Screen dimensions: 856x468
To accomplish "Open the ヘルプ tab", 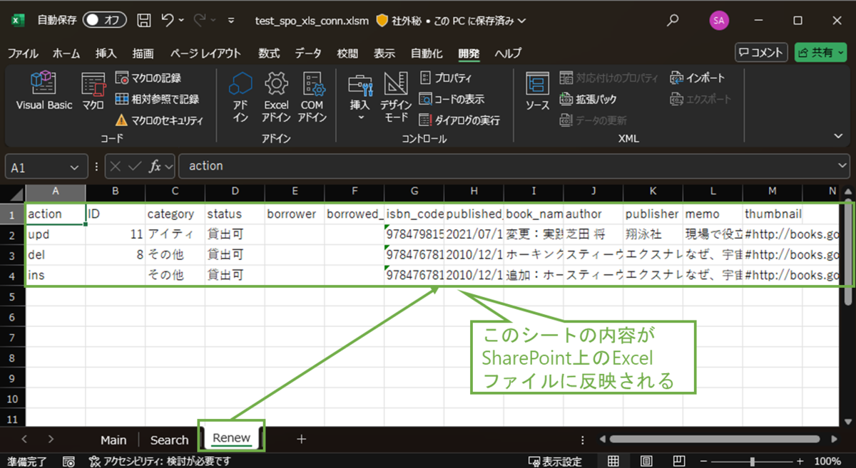I will (508, 53).
